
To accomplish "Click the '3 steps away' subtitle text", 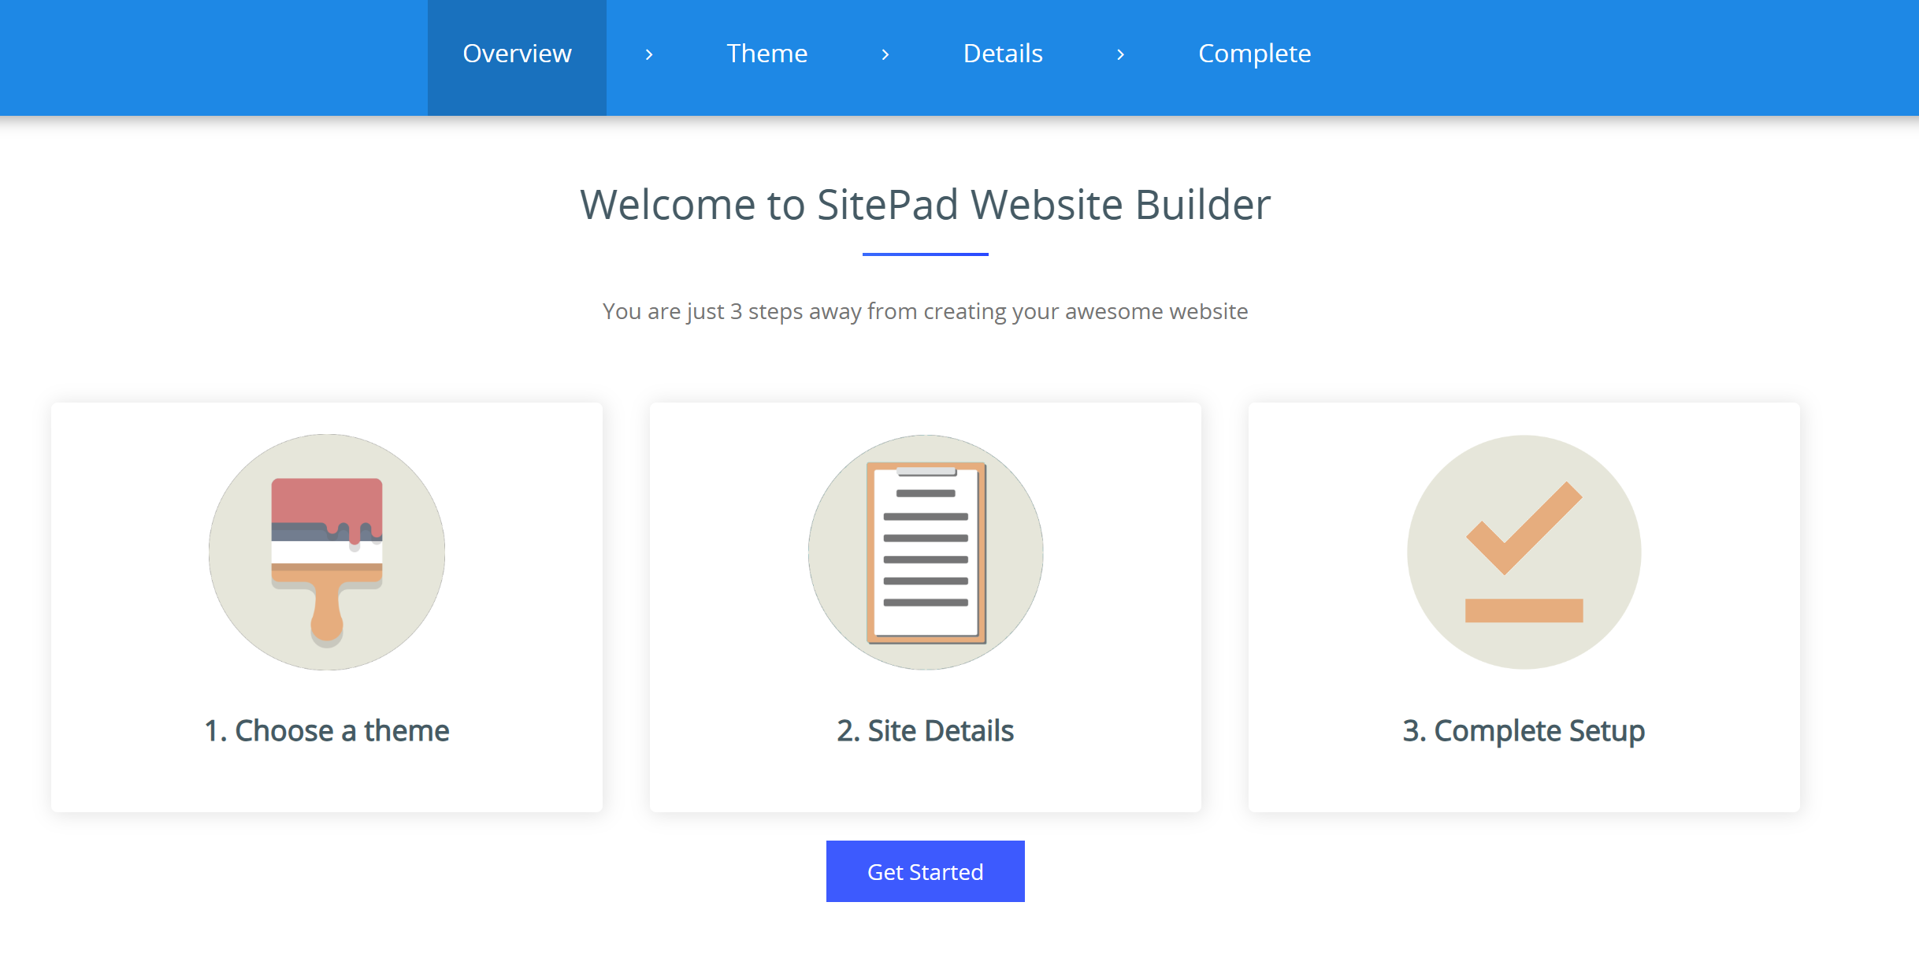I will 926,312.
